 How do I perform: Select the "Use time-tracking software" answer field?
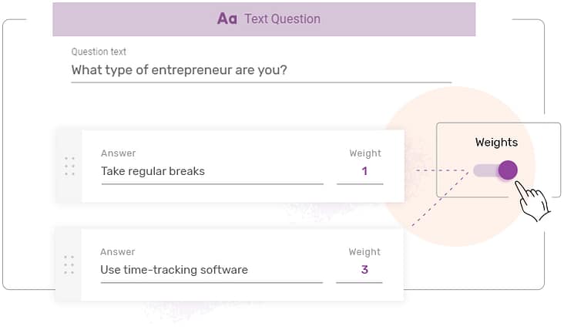pyautogui.click(x=211, y=270)
